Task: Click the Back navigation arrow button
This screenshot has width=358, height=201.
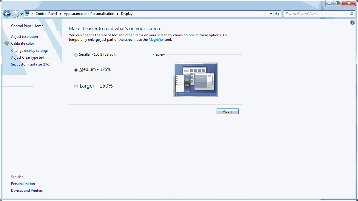Action: click(7, 14)
